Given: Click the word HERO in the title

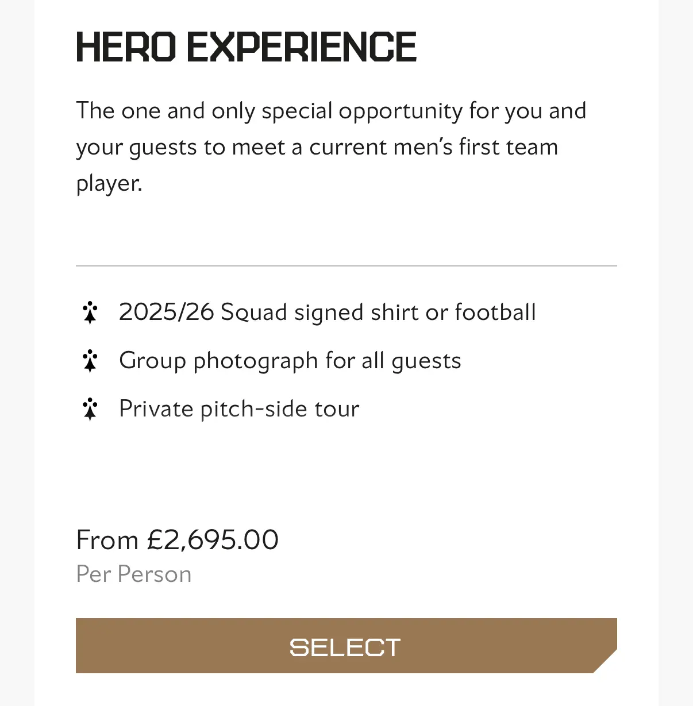Looking at the screenshot, I should point(126,47).
